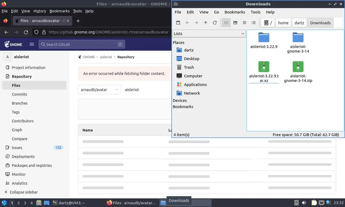
Task: Select the aisleriot-3.22.9 folder
Action: 264,40
